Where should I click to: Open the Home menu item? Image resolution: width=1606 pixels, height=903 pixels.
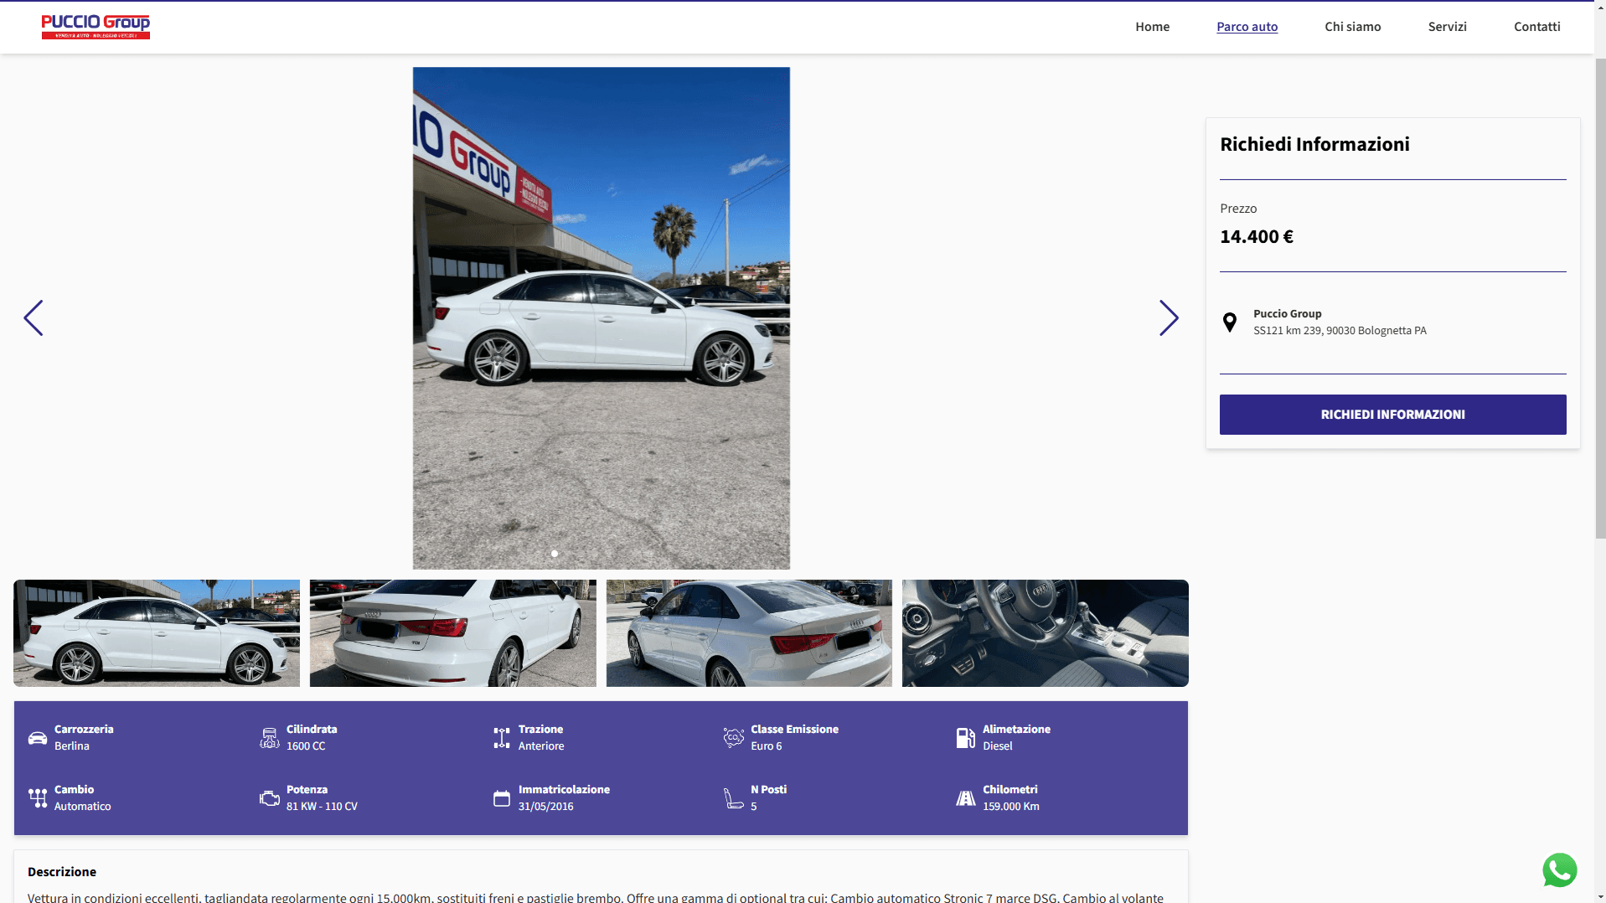[x=1152, y=27]
